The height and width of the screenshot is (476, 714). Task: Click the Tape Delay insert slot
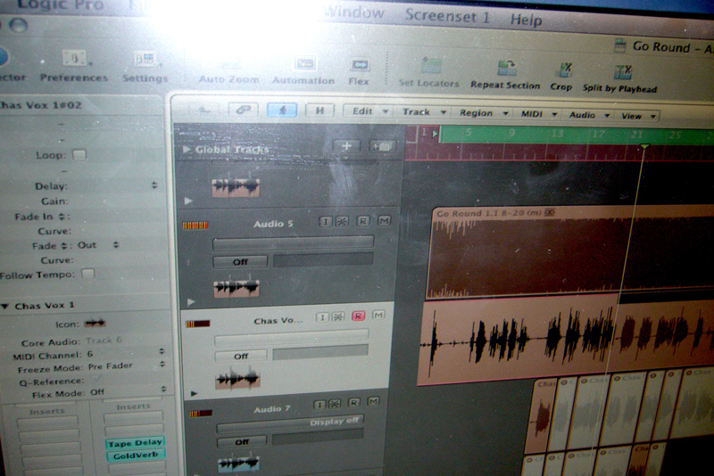coord(135,443)
